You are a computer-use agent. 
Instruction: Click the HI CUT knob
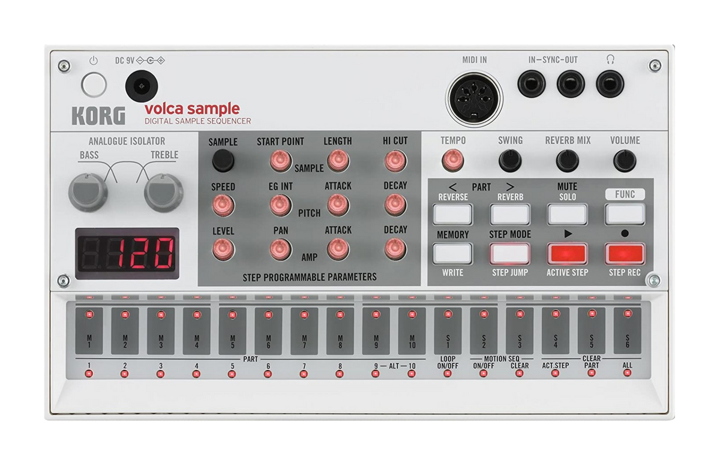(395, 160)
